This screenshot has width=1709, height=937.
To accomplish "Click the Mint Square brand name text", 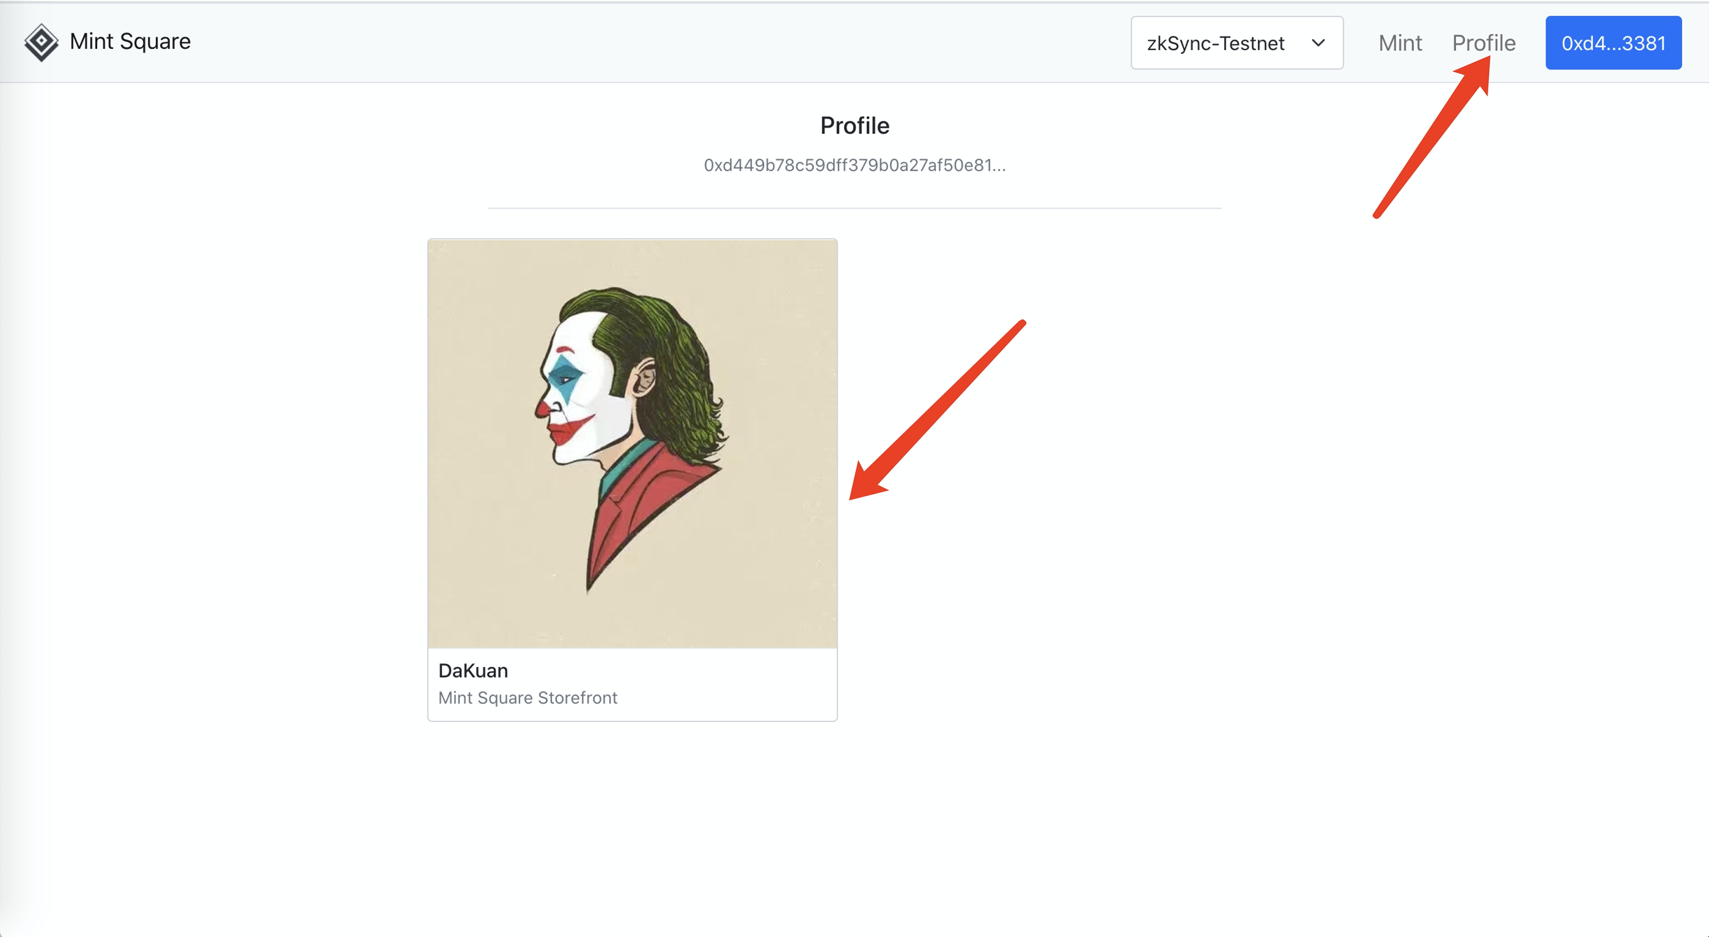I will pos(130,41).
